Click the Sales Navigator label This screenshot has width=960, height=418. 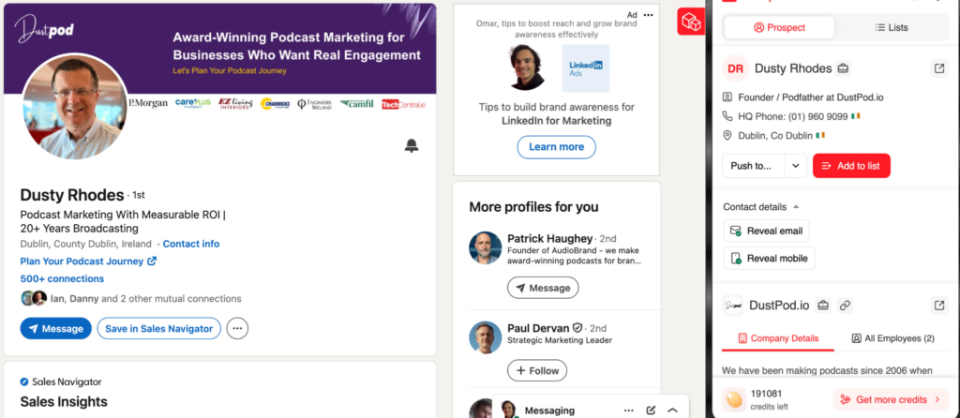[x=67, y=381]
